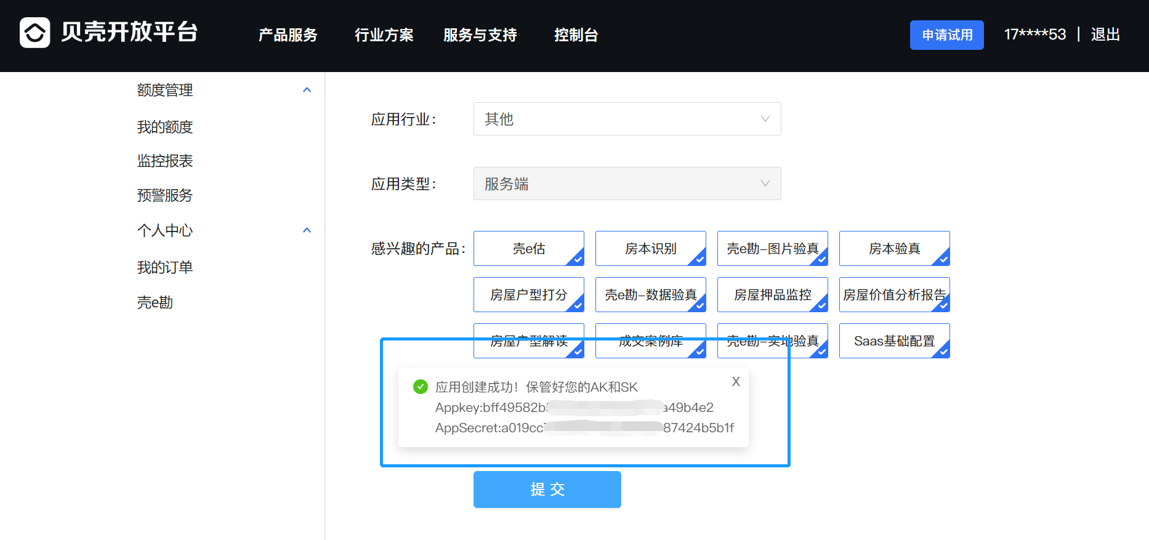Go to the 控制台 menu
Image resolution: width=1149 pixels, height=540 pixels.
coord(576,35)
